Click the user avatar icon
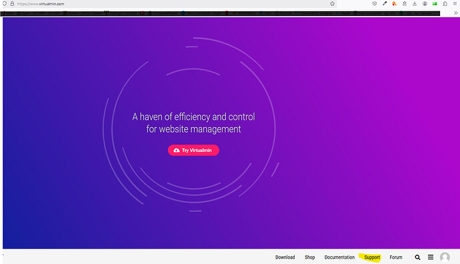This screenshot has width=460, height=264. (x=445, y=257)
